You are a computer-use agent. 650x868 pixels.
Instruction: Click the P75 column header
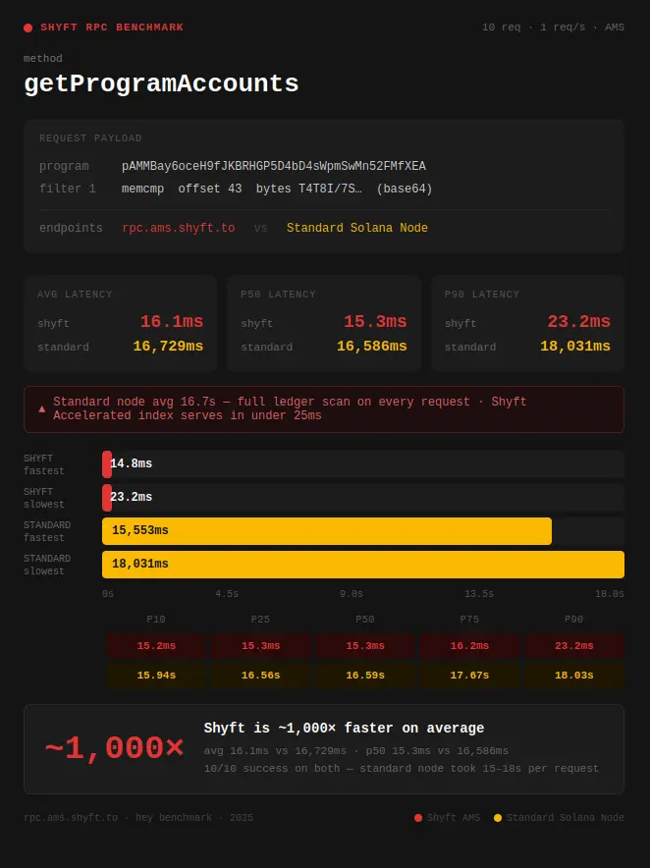point(469,619)
